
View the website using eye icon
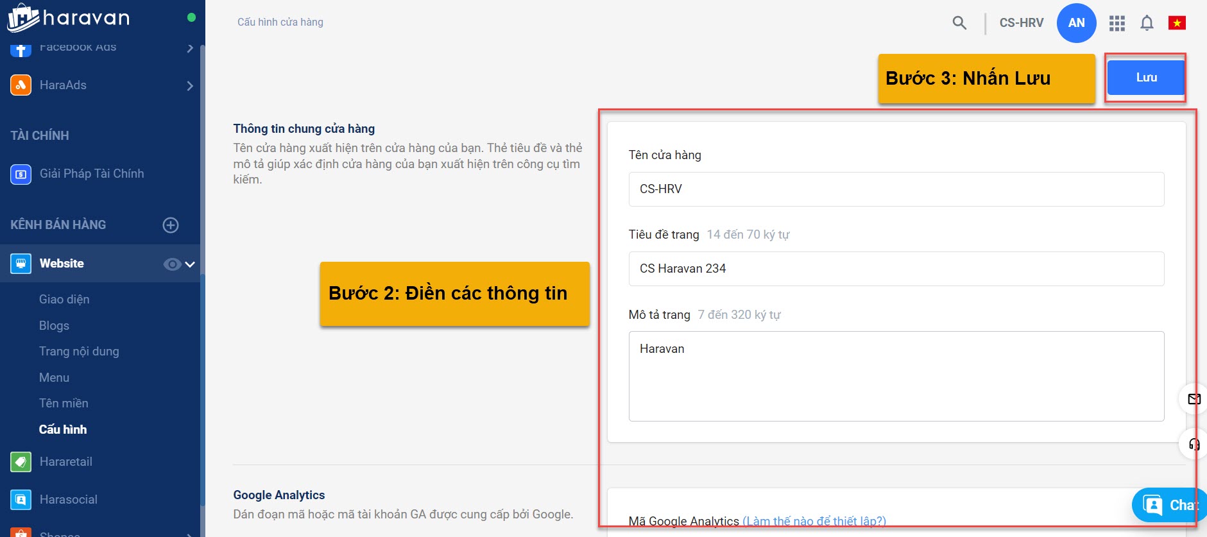click(x=171, y=264)
